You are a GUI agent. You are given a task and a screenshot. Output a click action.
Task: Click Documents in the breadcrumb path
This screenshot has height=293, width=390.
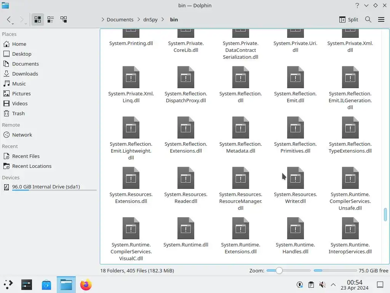pyautogui.click(x=120, y=19)
